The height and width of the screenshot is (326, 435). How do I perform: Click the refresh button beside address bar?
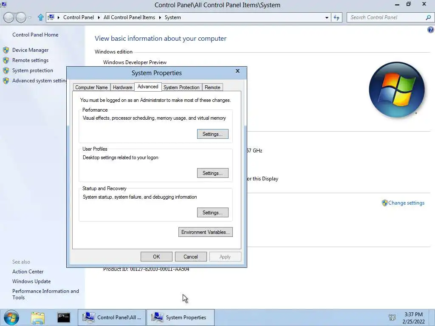click(x=336, y=17)
